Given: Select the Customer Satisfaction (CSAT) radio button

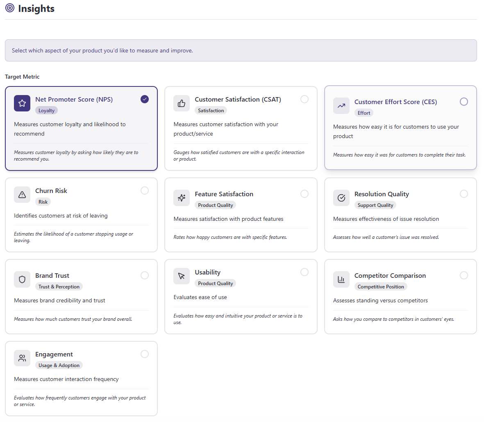Looking at the screenshot, I should (x=304, y=99).
